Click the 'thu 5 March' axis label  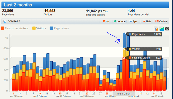[x=124, y=94]
